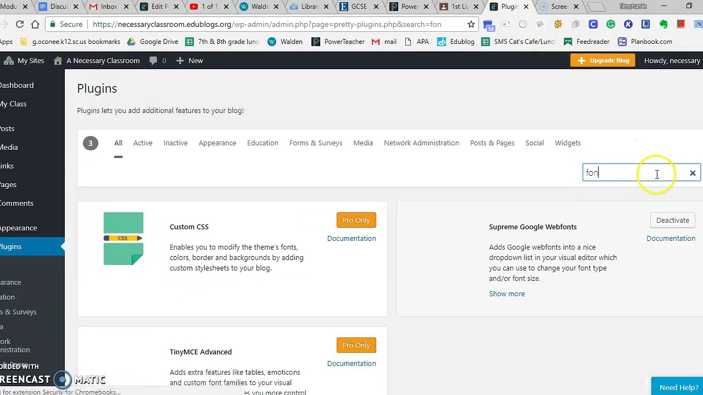Open Dashboard in the sidebar

pyautogui.click(x=16, y=85)
